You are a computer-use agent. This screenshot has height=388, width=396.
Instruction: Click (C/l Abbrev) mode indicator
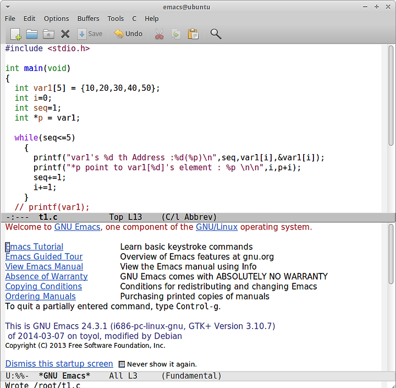[x=189, y=217]
